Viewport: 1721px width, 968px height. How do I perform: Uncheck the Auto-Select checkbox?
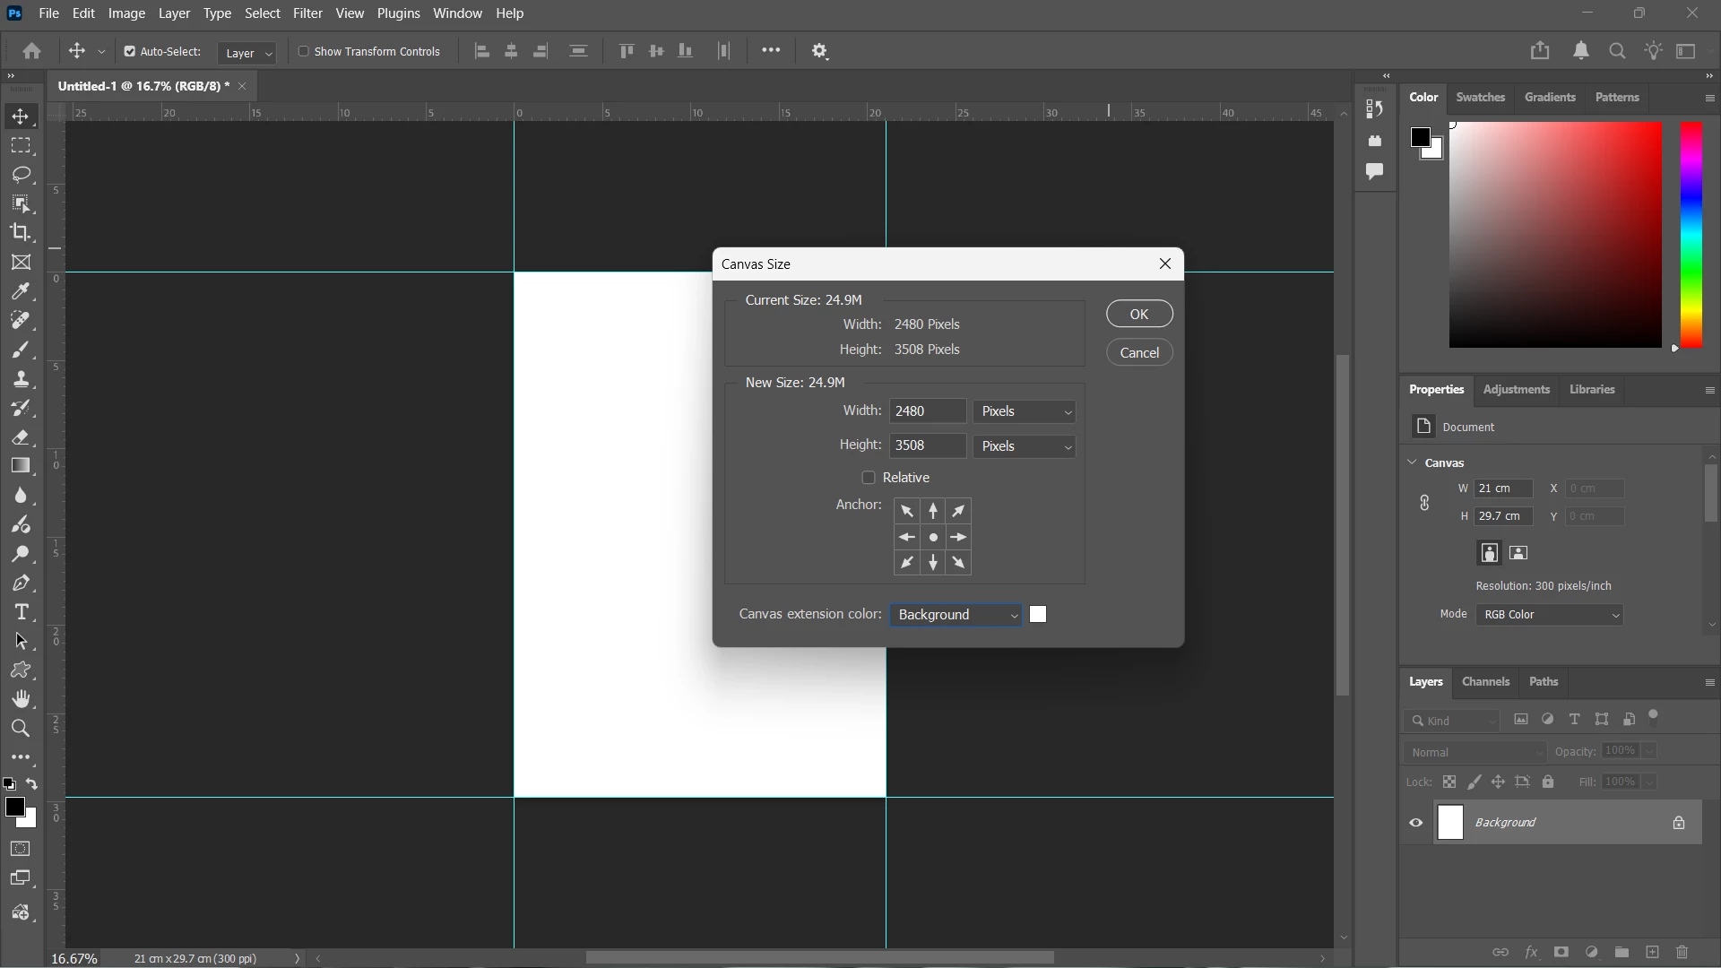click(x=130, y=52)
